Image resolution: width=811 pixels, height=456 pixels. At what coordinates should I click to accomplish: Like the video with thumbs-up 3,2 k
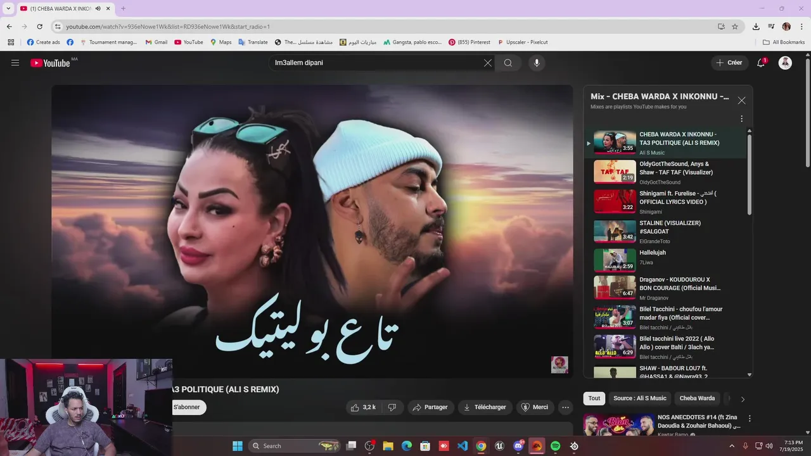(x=363, y=407)
